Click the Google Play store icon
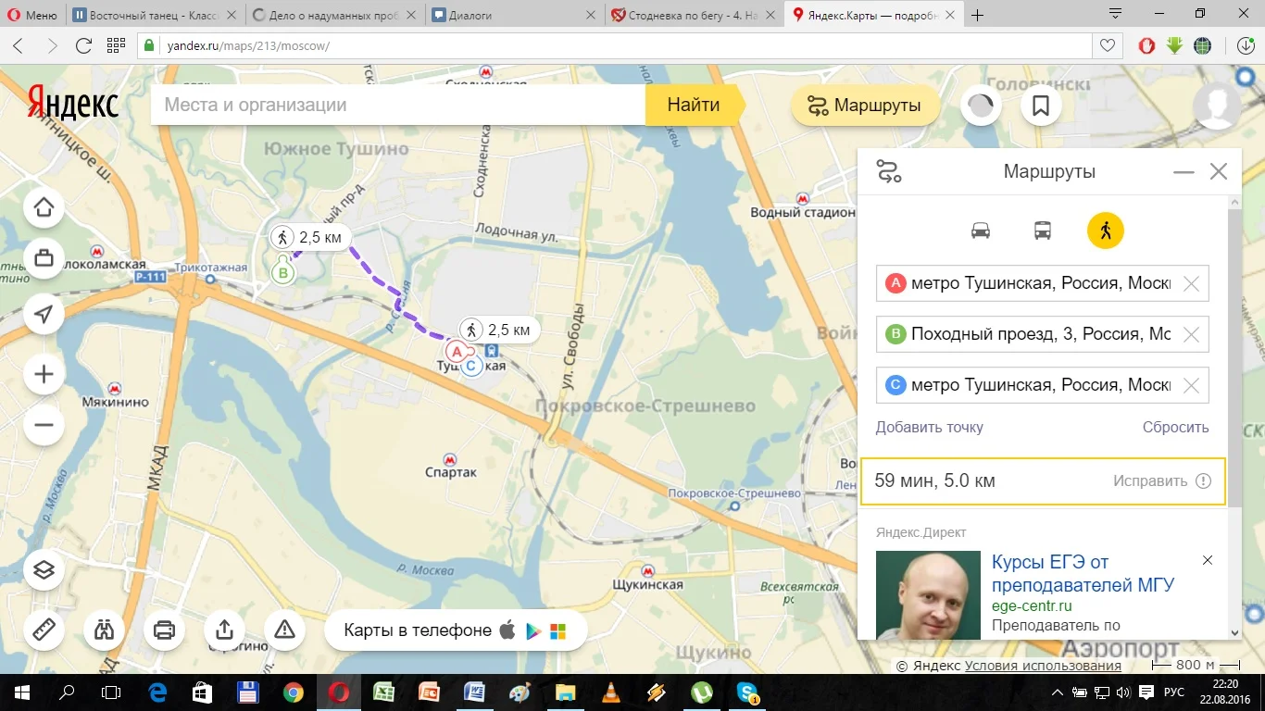 [533, 631]
